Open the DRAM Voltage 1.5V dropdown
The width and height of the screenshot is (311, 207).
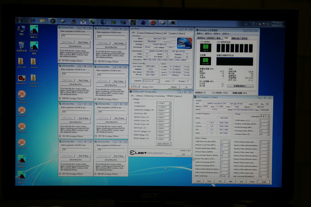point(170,135)
